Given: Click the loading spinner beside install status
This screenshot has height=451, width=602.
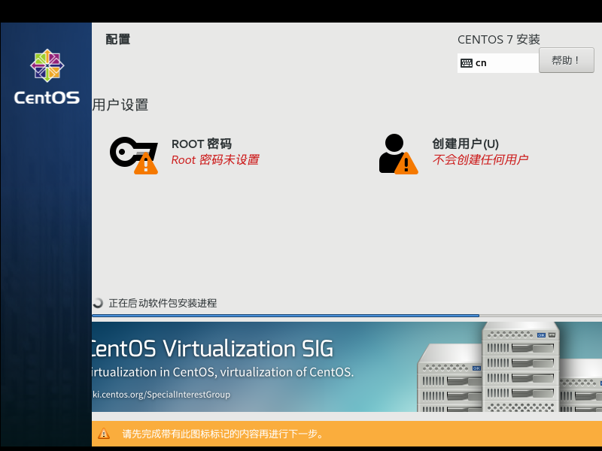Looking at the screenshot, I should coord(98,303).
